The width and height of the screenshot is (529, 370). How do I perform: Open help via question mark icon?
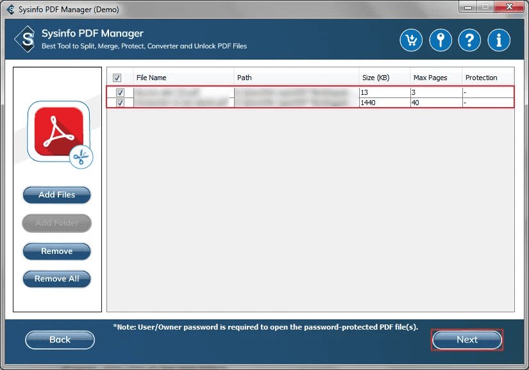point(469,40)
